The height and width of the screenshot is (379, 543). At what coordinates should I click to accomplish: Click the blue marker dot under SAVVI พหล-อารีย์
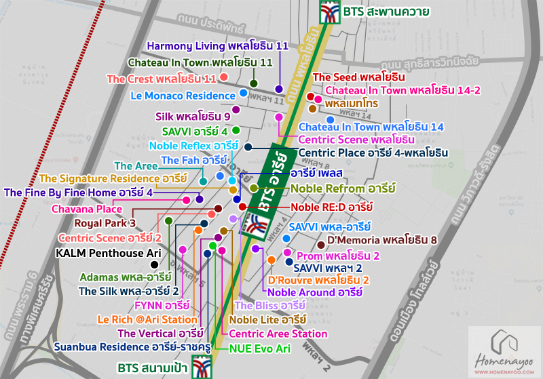pos(286,238)
